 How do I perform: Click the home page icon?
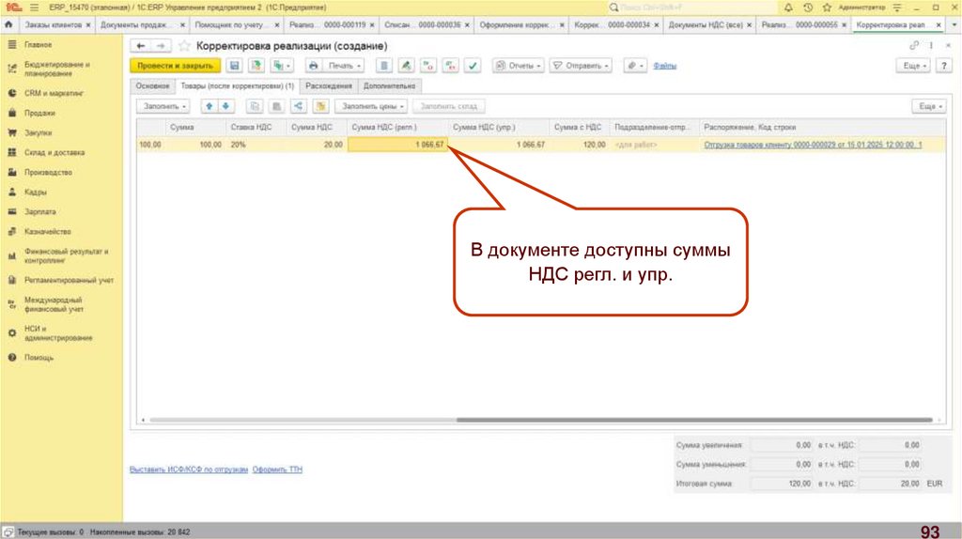pyautogui.click(x=8, y=23)
